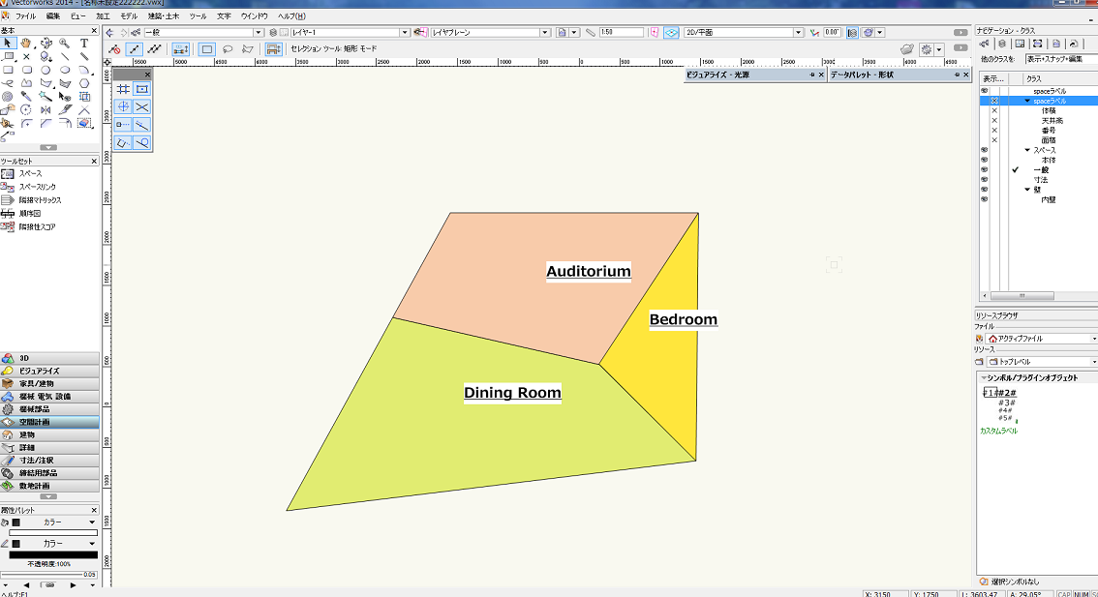Viewport: 1098px width, 597px height.
Task: Choose the Eyedropper tool
Action: [x=25, y=97]
